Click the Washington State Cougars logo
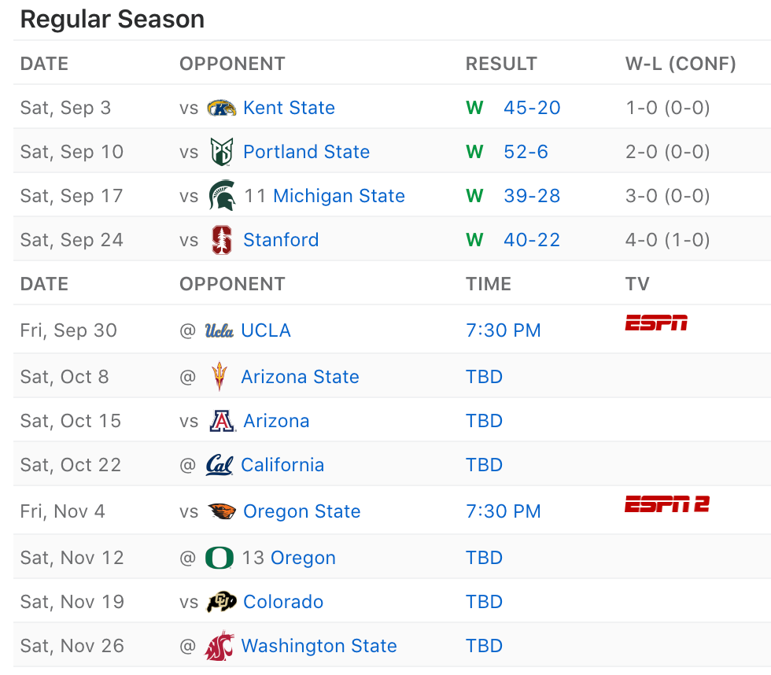The width and height of the screenshot is (771, 675). click(219, 646)
